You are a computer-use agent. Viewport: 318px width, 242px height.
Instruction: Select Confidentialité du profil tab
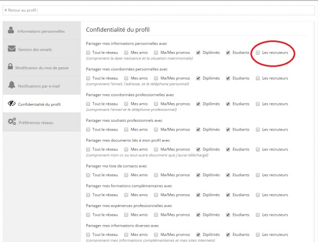[42, 104]
